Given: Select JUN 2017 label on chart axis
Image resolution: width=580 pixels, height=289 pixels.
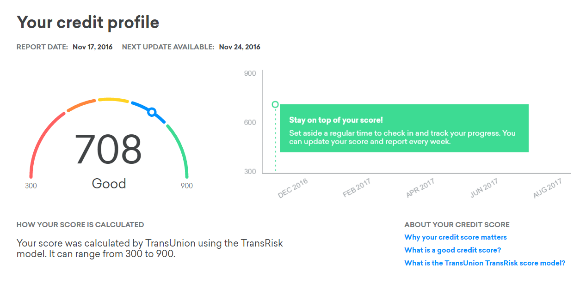Looking at the screenshot, I should pyautogui.click(x=484, y=188).
